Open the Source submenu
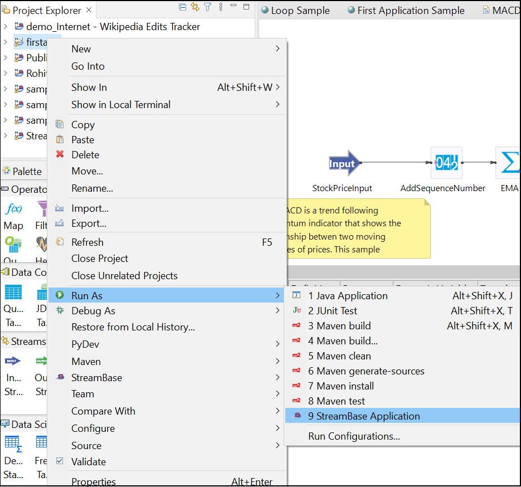521x487 pixels. click(167, 446)
